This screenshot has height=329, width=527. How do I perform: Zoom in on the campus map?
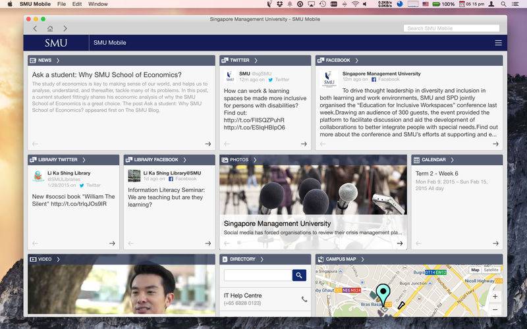495,297
